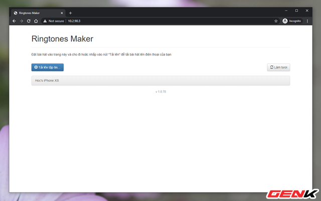Maximize the browser window
321x201 pixels.
[x=296, y=10]
